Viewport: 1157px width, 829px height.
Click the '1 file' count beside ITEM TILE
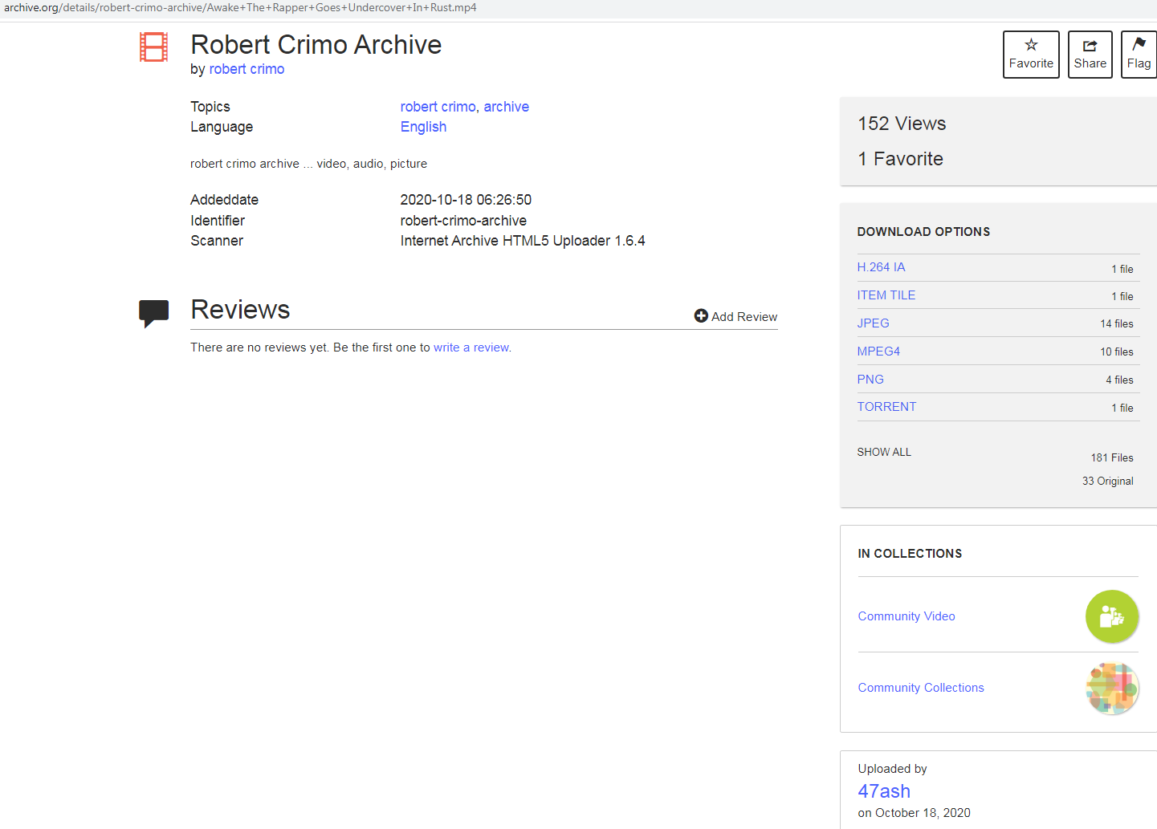pyautogui.click(x=1122, y=297)
